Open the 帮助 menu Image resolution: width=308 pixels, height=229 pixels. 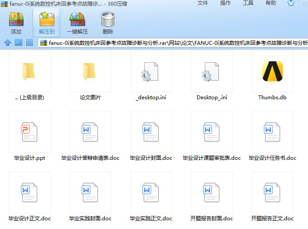pos(271,3)
